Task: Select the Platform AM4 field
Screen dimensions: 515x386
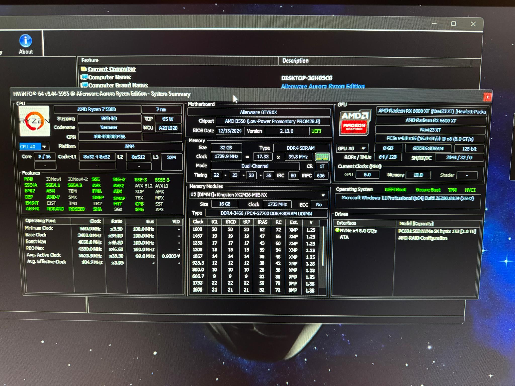Action: [x=131, y=146]
